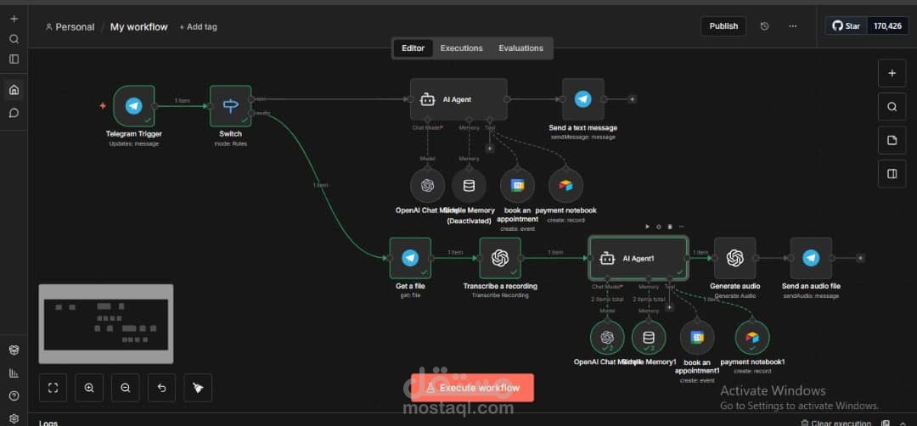Click the GitHub Star button
Screen dimensions: 917x426
(847, 26)
